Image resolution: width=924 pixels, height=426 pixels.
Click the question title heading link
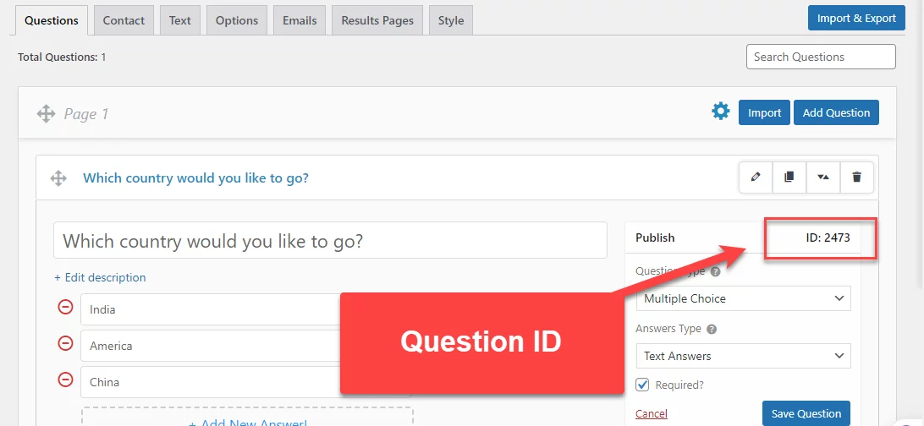195,177
